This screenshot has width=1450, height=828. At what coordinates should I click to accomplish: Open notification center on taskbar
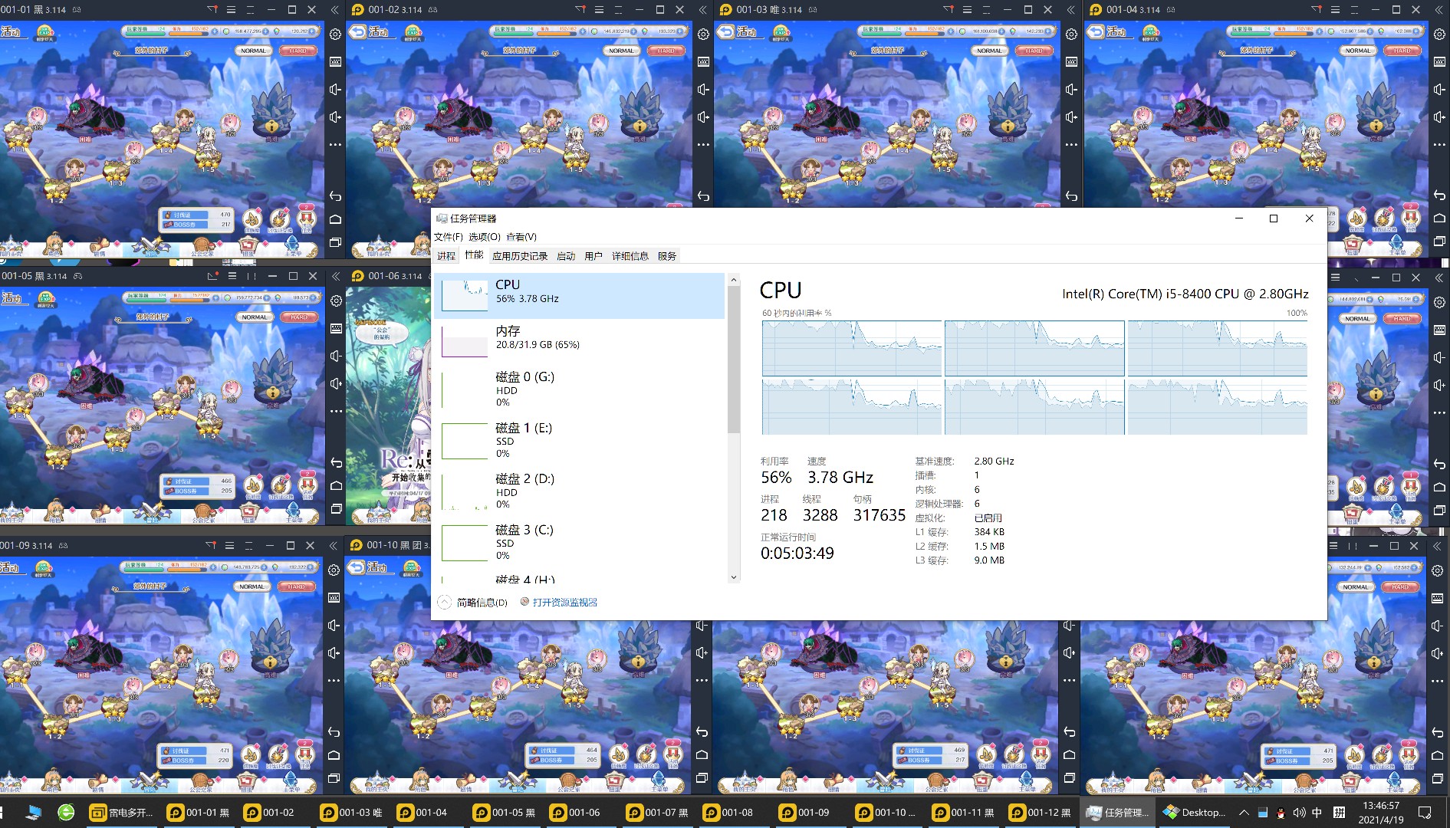coord(1425,812)
